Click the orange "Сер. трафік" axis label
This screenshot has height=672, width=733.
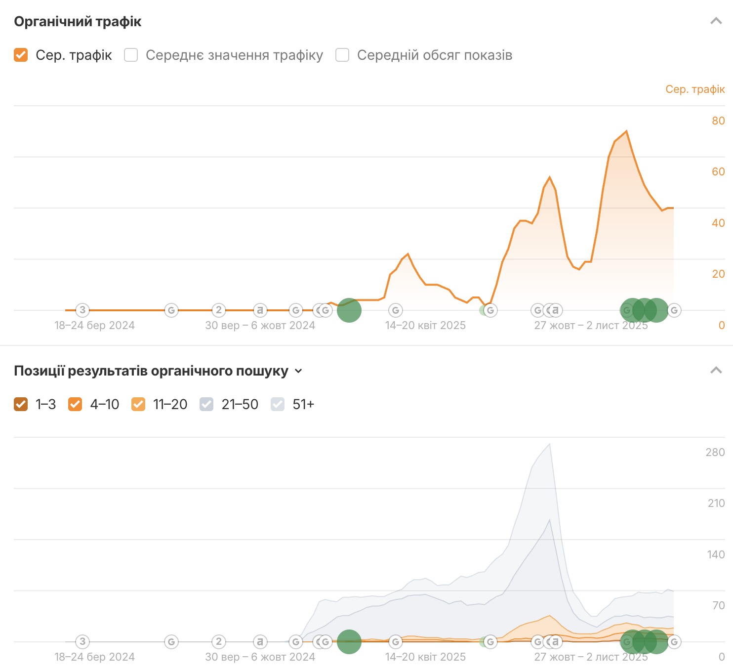695,89
